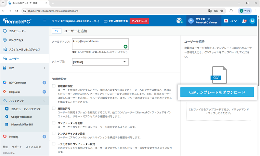Image resolution: width=260 pixels, height=156 pixels.
Task: Click the メールアドレス input field
Action: click(100, 44)
